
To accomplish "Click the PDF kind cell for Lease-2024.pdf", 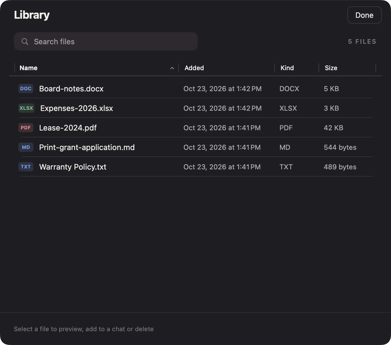I will [286, 128].
